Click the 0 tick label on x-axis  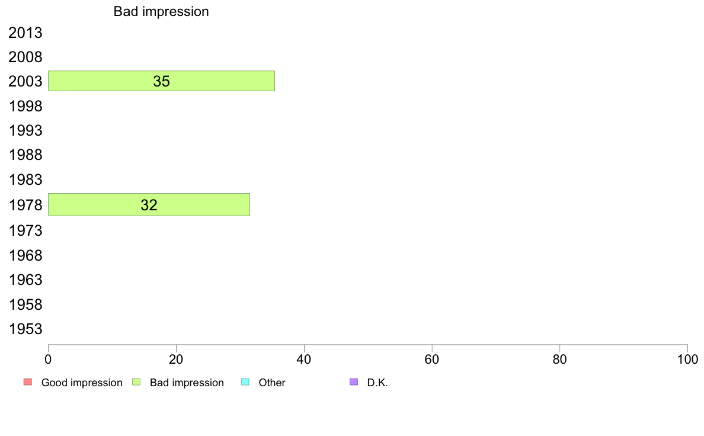48,359
